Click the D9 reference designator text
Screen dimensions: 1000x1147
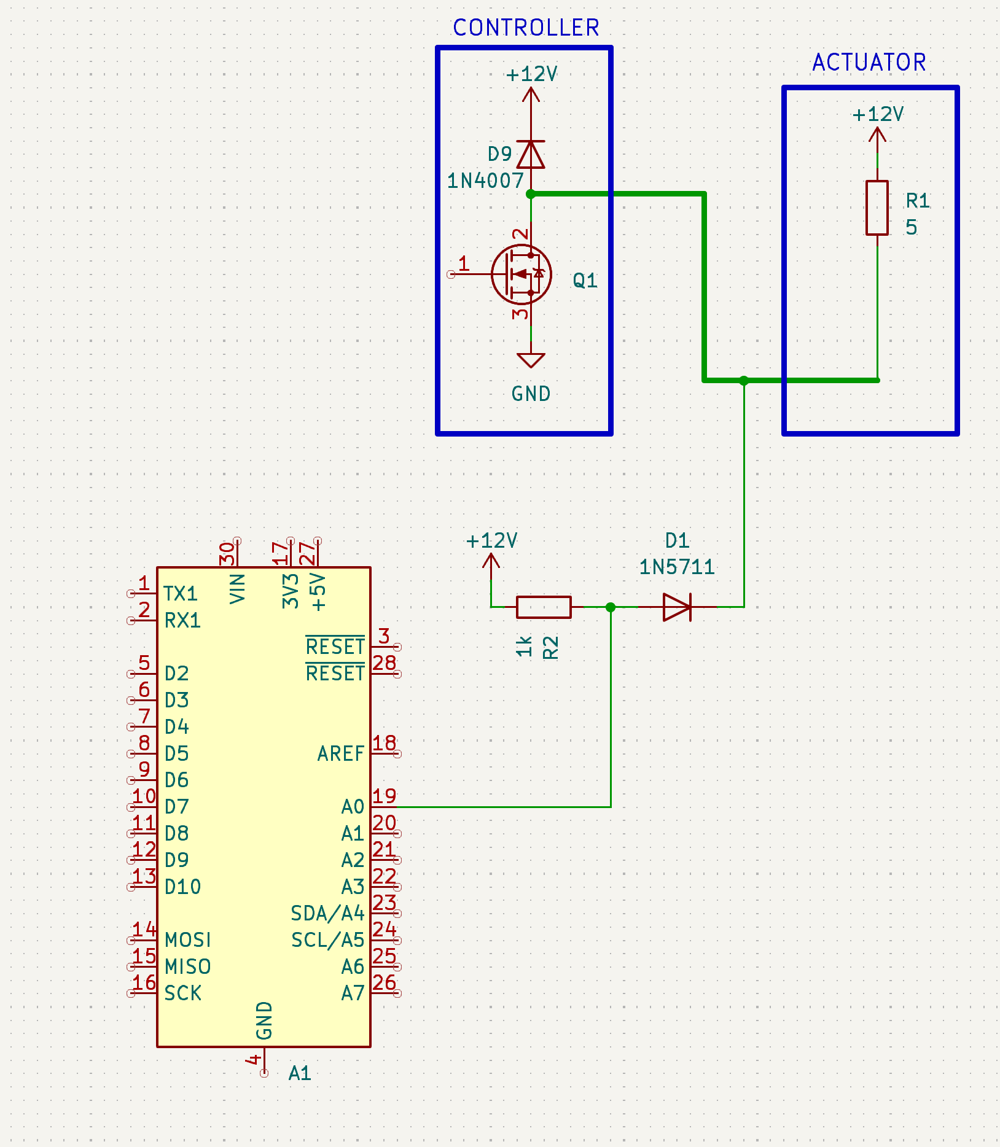tap(500, 154)
